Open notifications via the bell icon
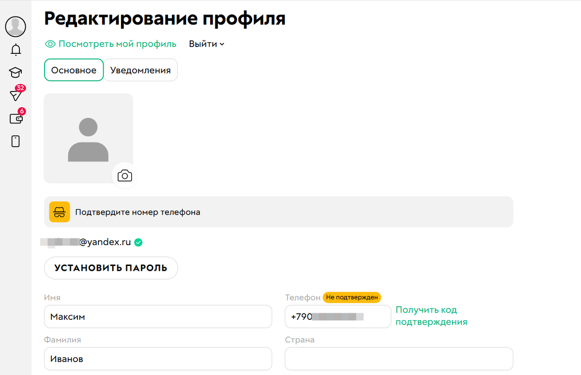 click(x=15, y=49)
